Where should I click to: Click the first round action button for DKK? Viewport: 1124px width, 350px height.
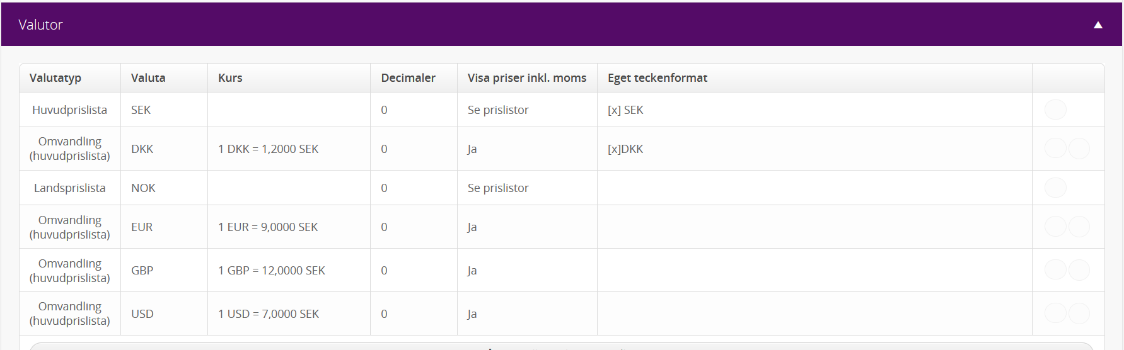(1055, 149)
